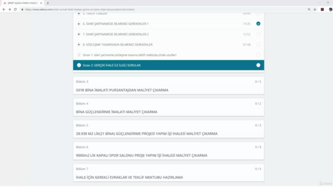
Task: Open Sınav 1 idari şartname quiz
Action: [x=130, y=55]
